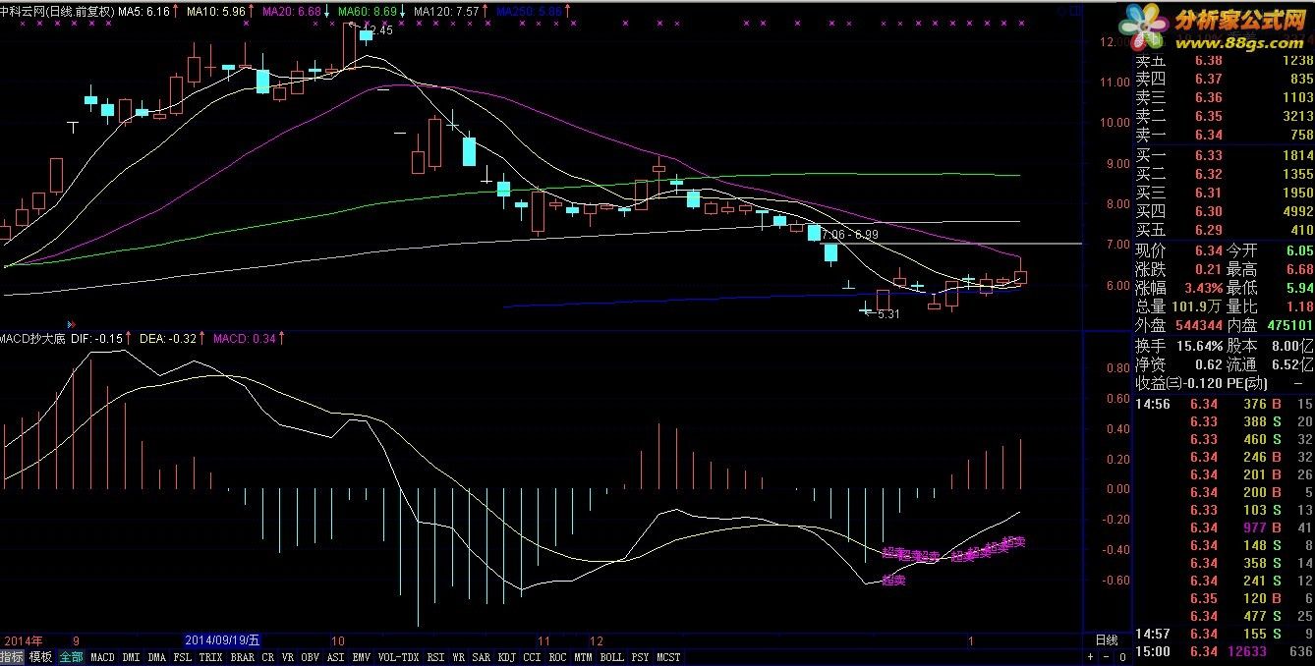Click the 总量 101.9万 volume field
1315x666 pixels.
(1178, 306)
